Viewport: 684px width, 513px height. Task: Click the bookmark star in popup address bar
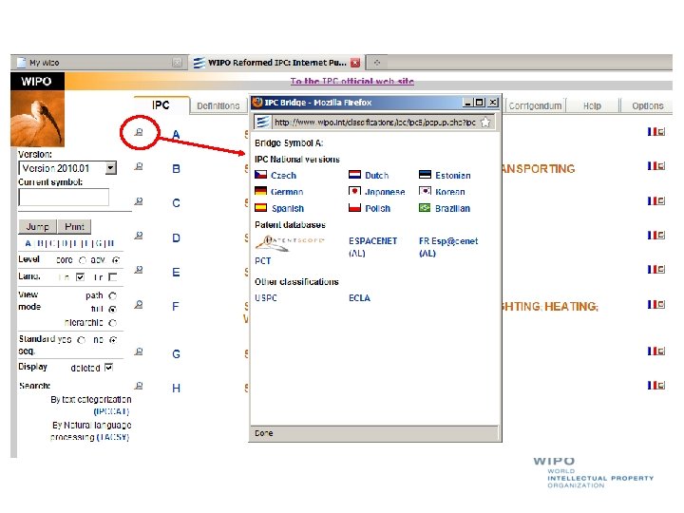coord(485,123)
